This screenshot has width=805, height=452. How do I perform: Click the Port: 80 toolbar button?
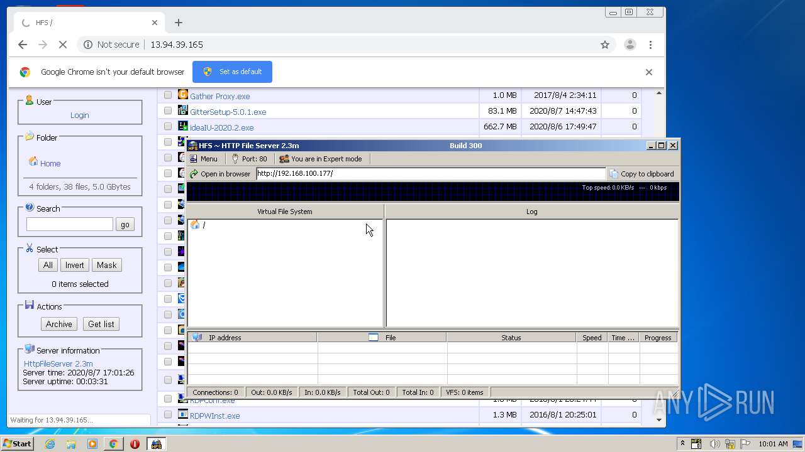tap(249, 159)
